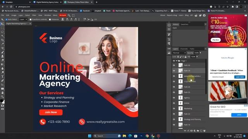Viewport: 248px width, 139px height.
Task: Switch to the Channels tab
Action: [x=184, y=49]
